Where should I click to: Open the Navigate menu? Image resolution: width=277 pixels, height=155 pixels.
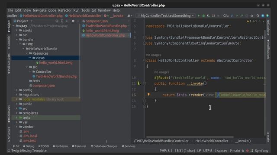[x=39, y=10]
